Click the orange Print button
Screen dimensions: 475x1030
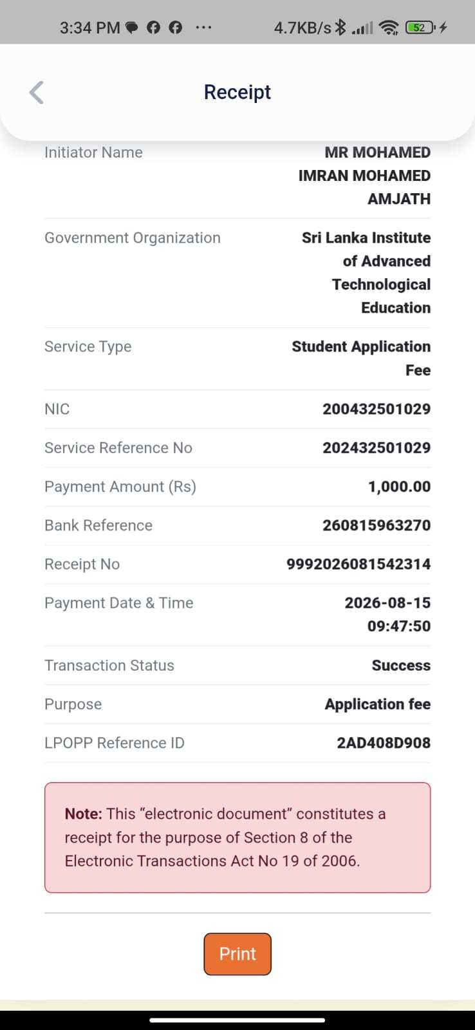click(237, 953)
